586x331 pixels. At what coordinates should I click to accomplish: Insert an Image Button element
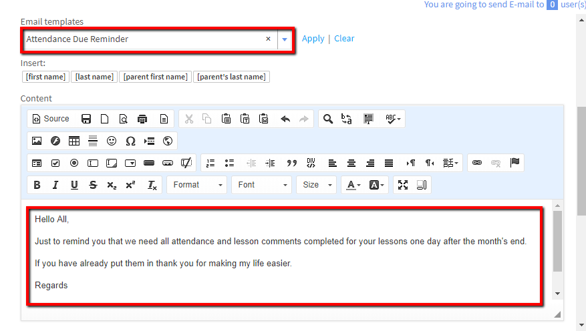168,163
